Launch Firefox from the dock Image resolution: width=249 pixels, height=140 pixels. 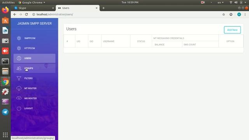click(x=5, y=10)
